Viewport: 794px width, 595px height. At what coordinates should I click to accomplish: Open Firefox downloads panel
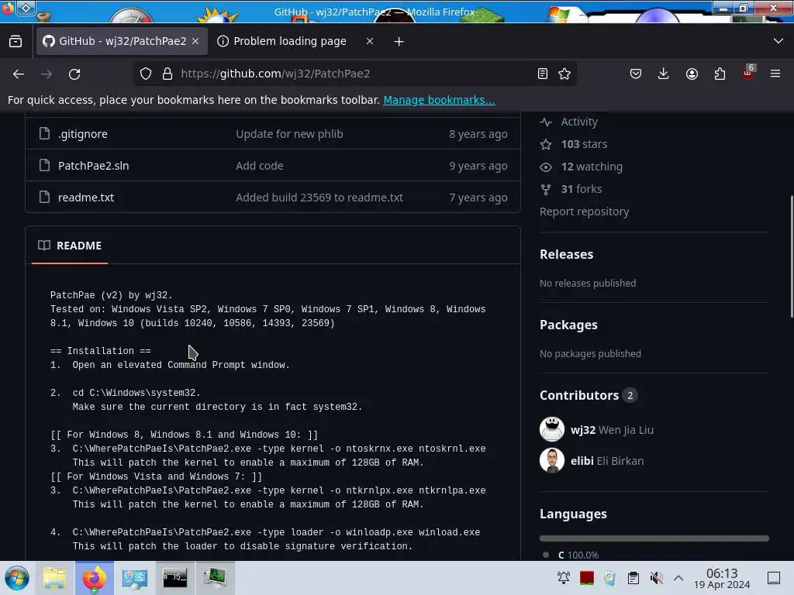click(x=664, y=74)
